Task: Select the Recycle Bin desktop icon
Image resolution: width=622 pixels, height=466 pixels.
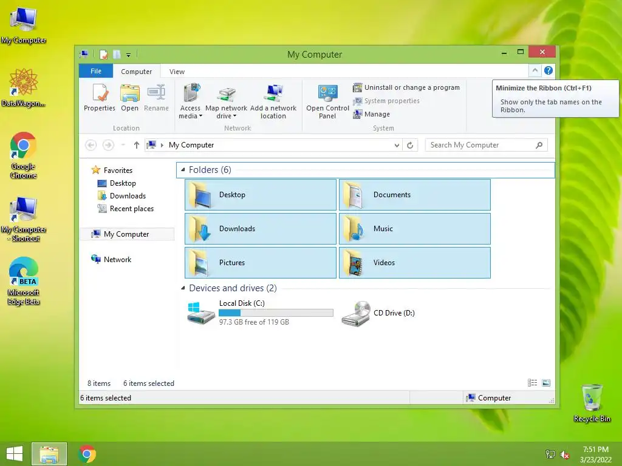Action: pos(592,403)
